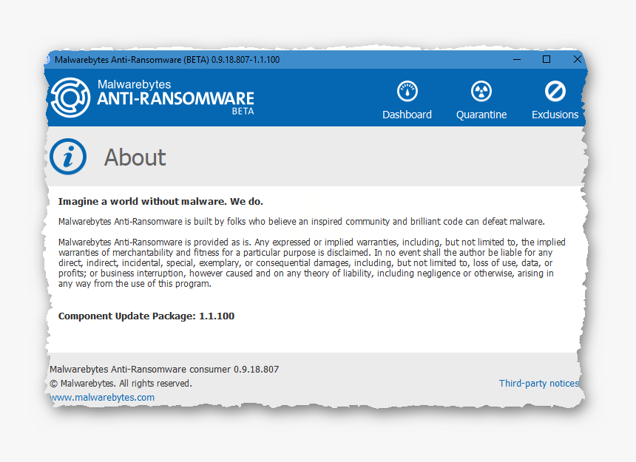Click the Malwarebytes circular logo

[x=70, y=97]
